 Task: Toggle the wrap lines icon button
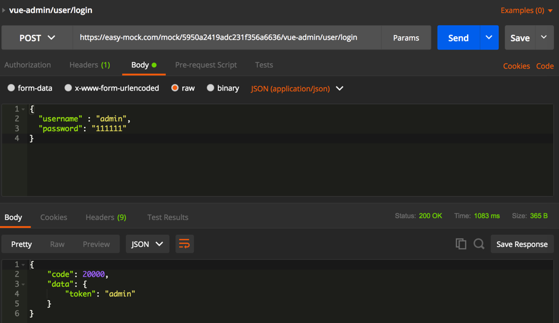[184, 244]
